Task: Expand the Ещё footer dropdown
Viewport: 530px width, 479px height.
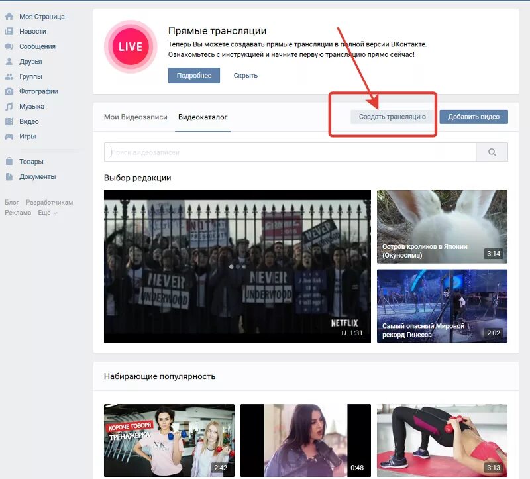Action: coord(48,213)
